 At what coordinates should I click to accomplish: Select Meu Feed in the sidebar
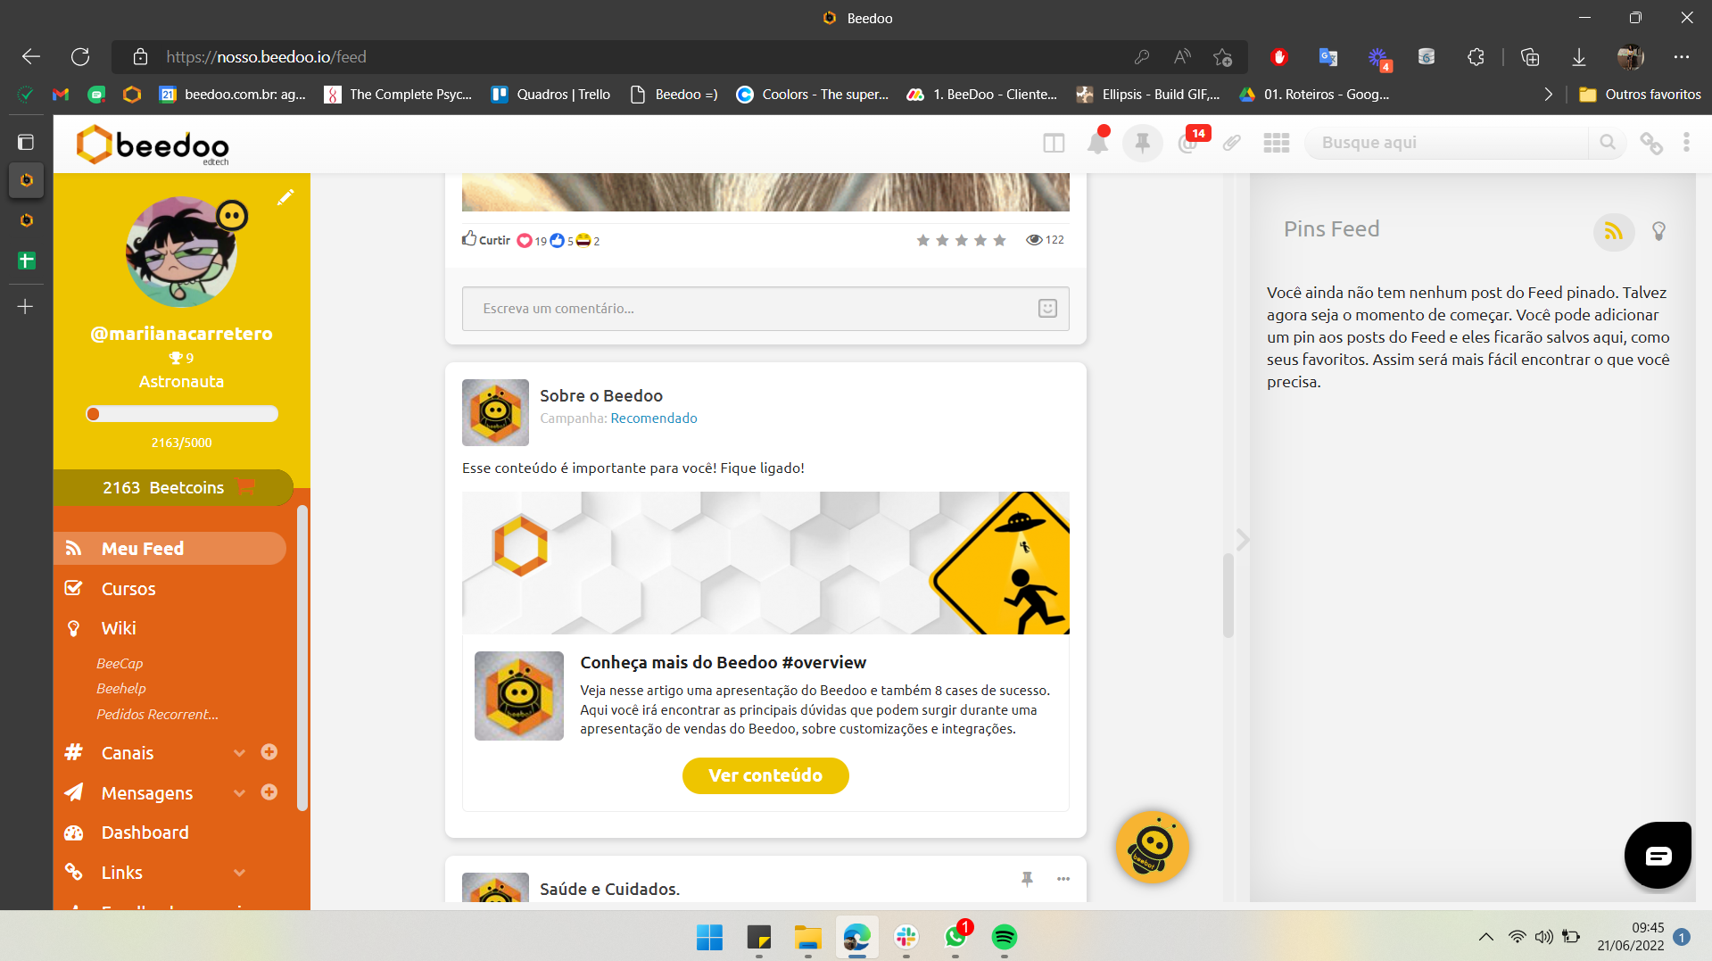(x=143, y=548)
